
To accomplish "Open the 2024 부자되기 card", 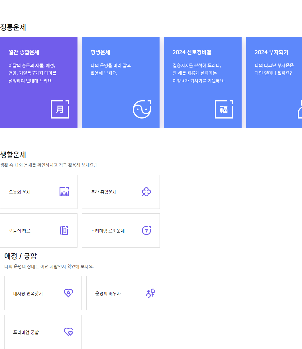I will click(274, 82).
